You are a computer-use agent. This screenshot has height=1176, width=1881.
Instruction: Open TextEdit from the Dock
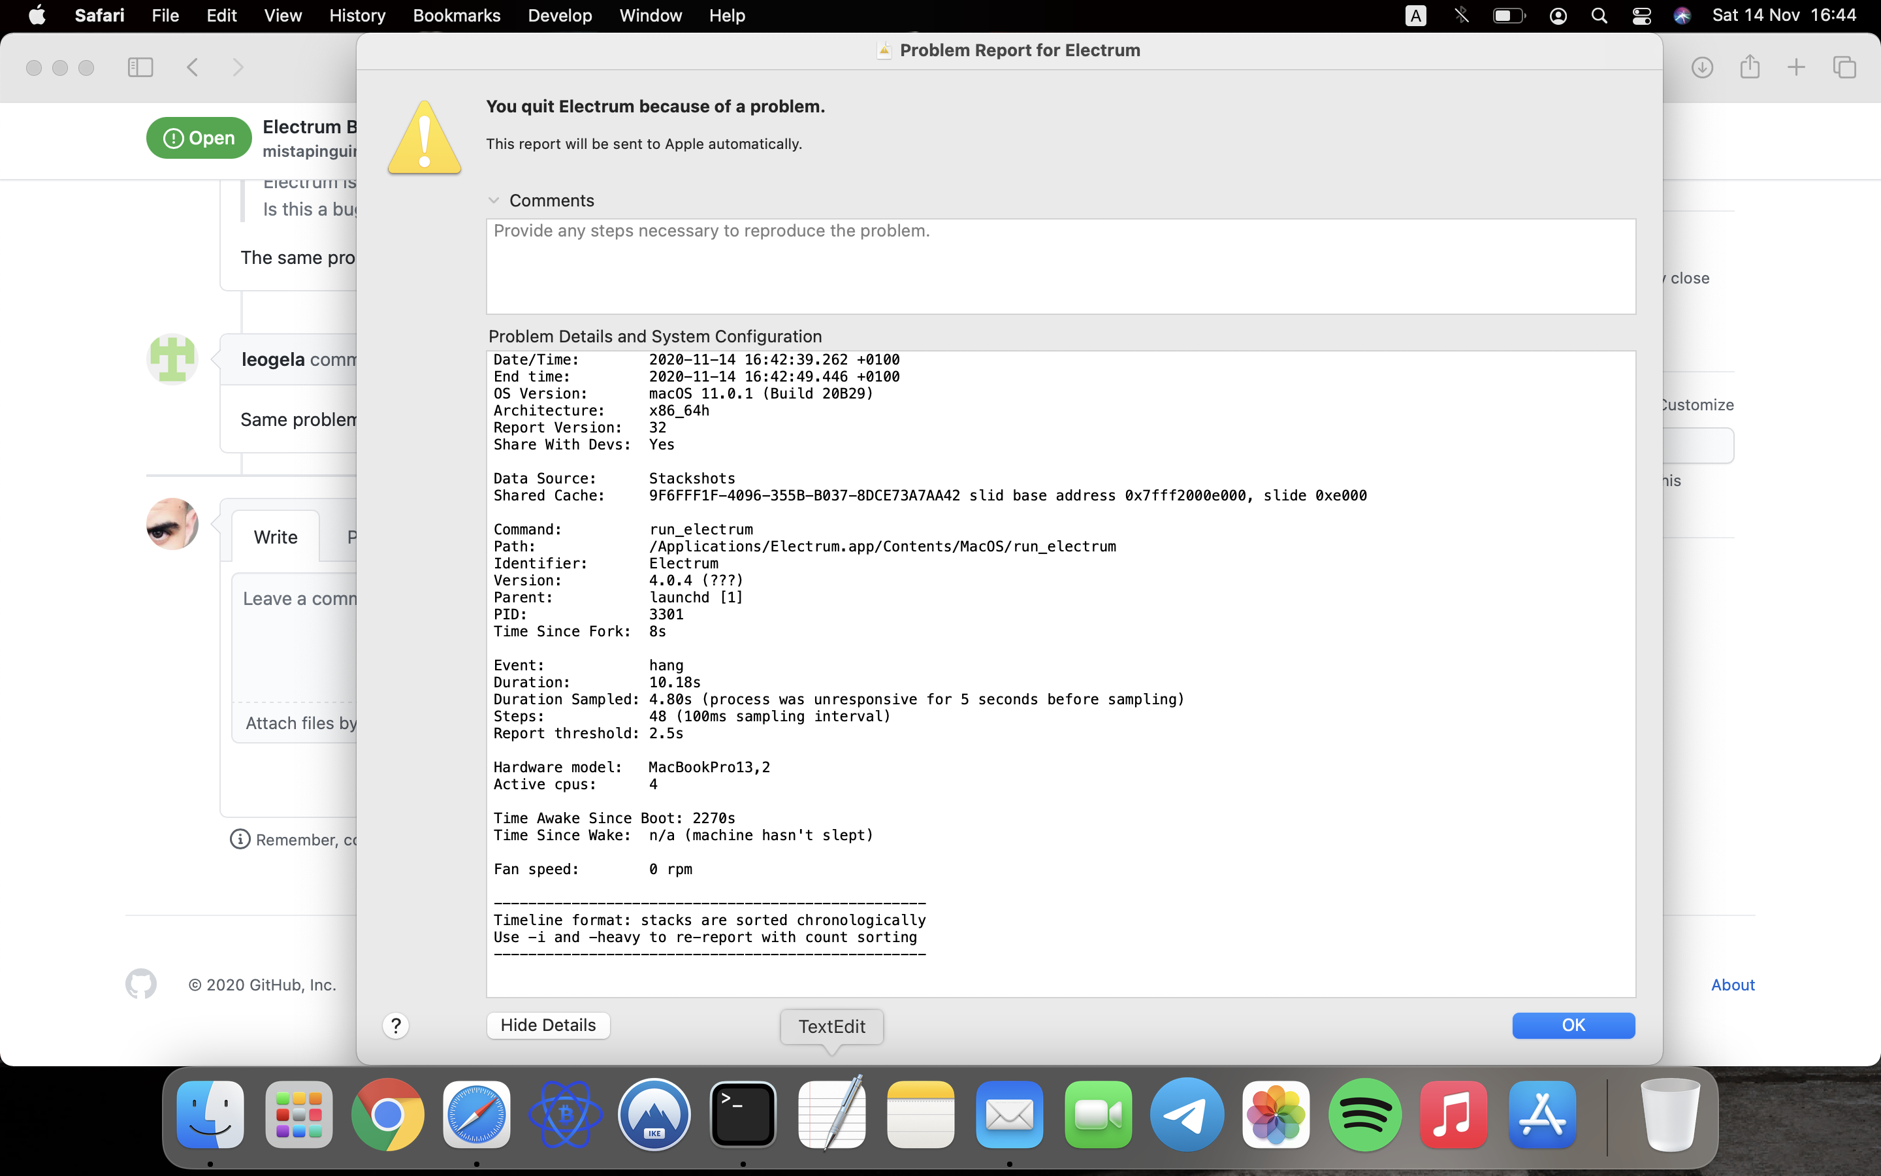(x=831, y=1114)
